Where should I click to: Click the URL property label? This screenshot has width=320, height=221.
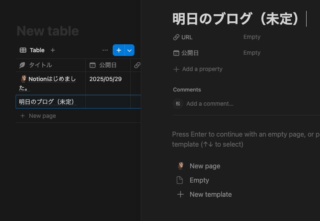pyautogui.click(x=187, y=37)
